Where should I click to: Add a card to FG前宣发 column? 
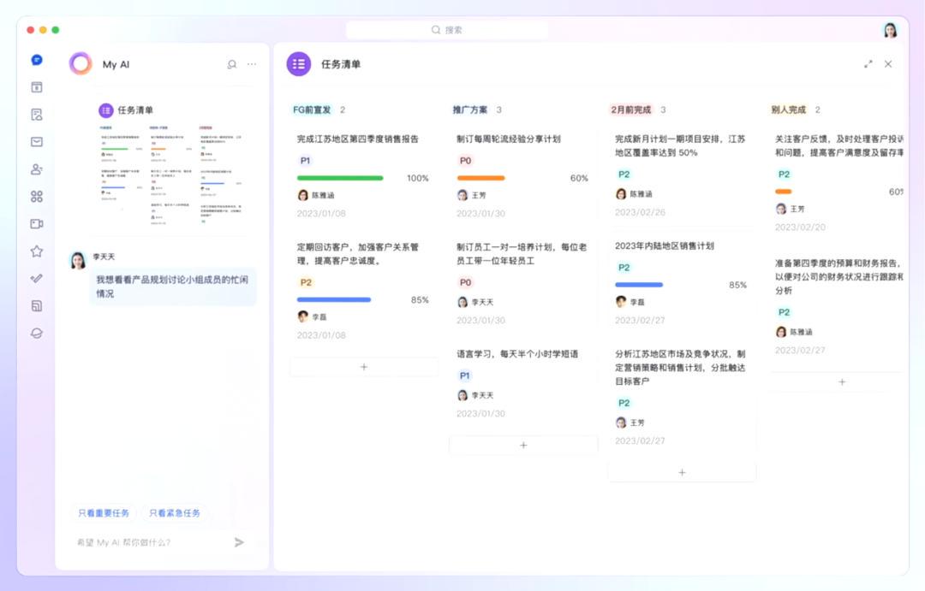point(364,367)
